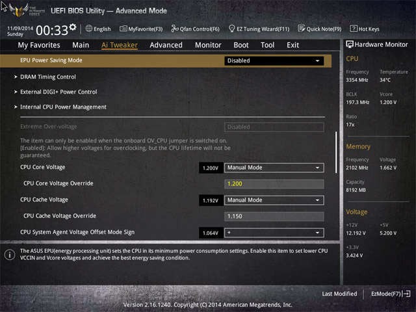Click the info icon in help panel
416x312 pixels.
click(x=10, y=255)
